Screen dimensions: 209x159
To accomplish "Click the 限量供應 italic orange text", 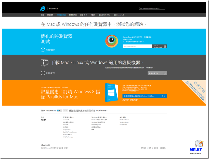I will (130, 100).
